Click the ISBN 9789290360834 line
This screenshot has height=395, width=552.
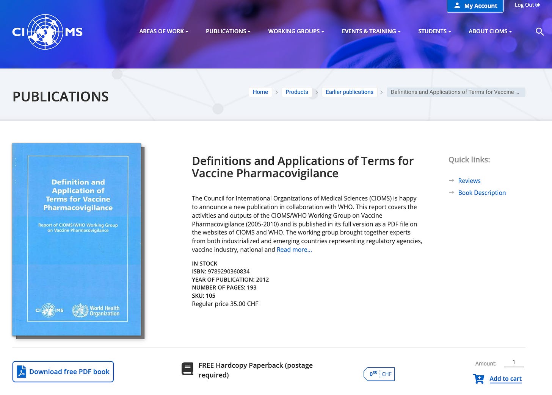[x=221, y=272]
